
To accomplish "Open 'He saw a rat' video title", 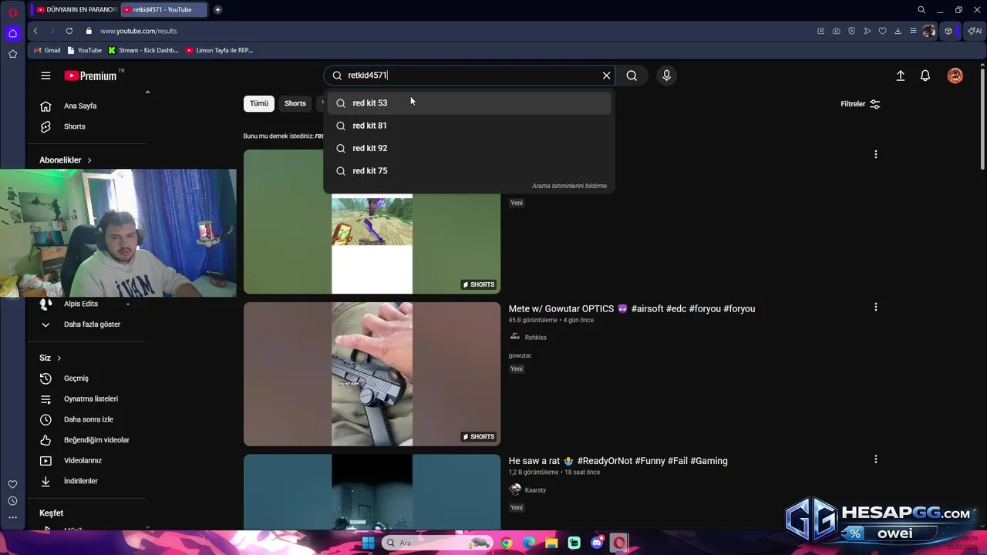I will (618, 461).
